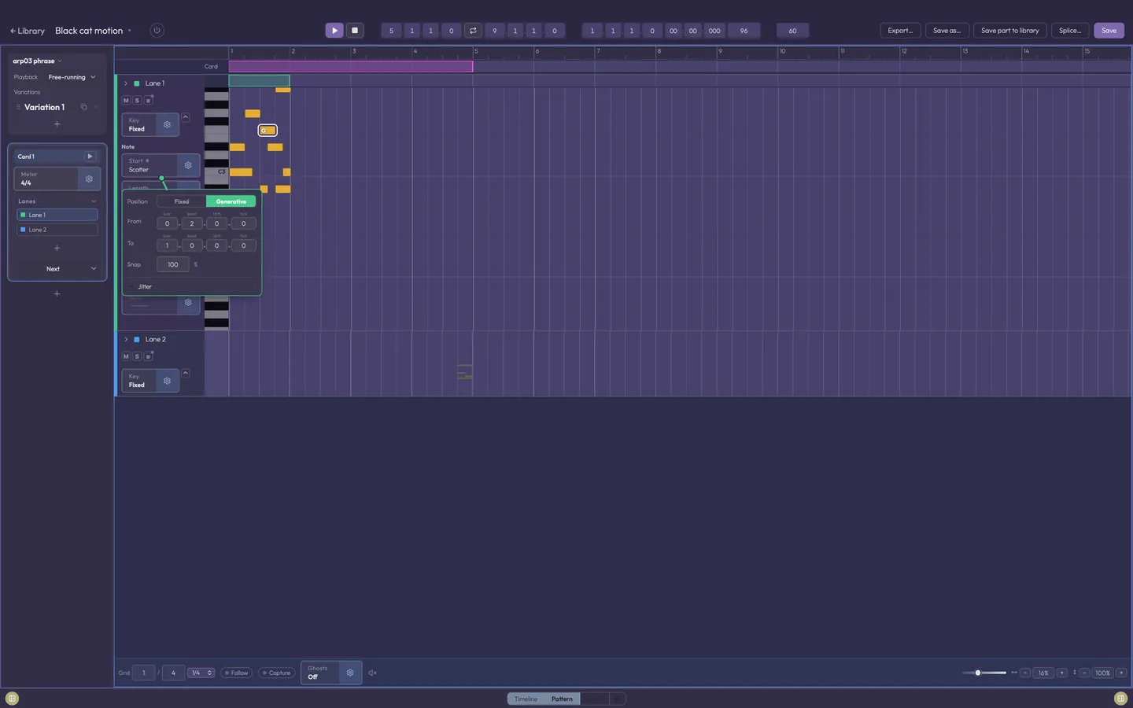Click the muted speaker icon in the bottom bar
This screenshot has height=708, width=1133.
coord(372,673)
